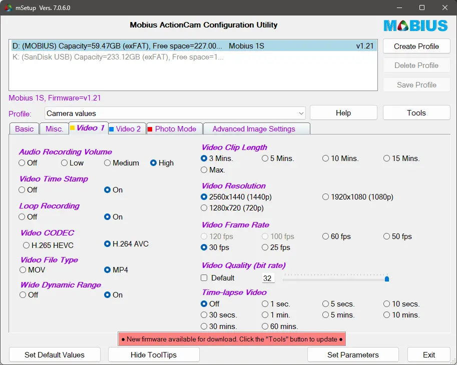This screenshot has height=365, width=457.
Task: Click the new firmware available notice
Action: tap(232, 339)
